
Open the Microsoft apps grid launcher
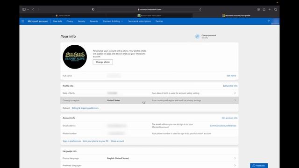pos(23,21)
